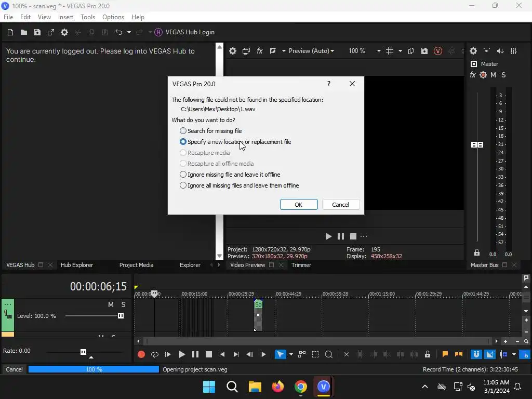Go to start of project
Screen dimensions: 532x399
[x=222, y=354]
